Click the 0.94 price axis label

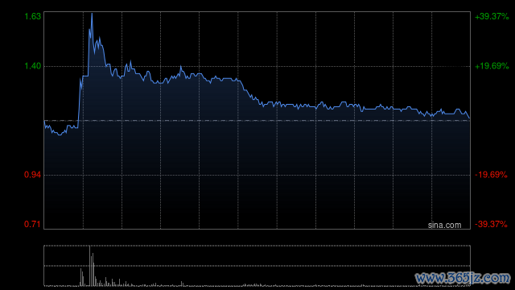click(32, 175)
